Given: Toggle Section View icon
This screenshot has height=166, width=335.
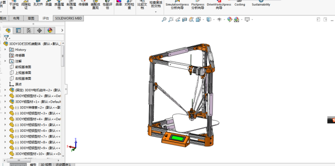Looking at the screenshot, I should (185, 20).
